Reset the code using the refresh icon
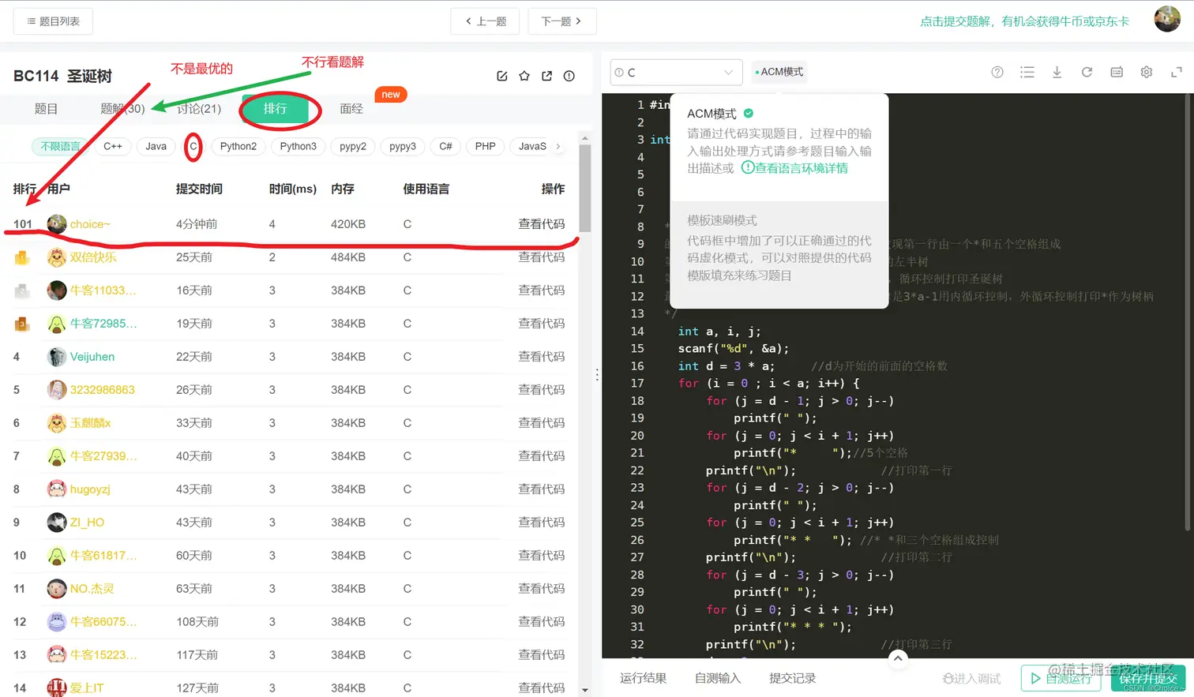Screen dimensions: 1194x697 [x=1087, y=72]
